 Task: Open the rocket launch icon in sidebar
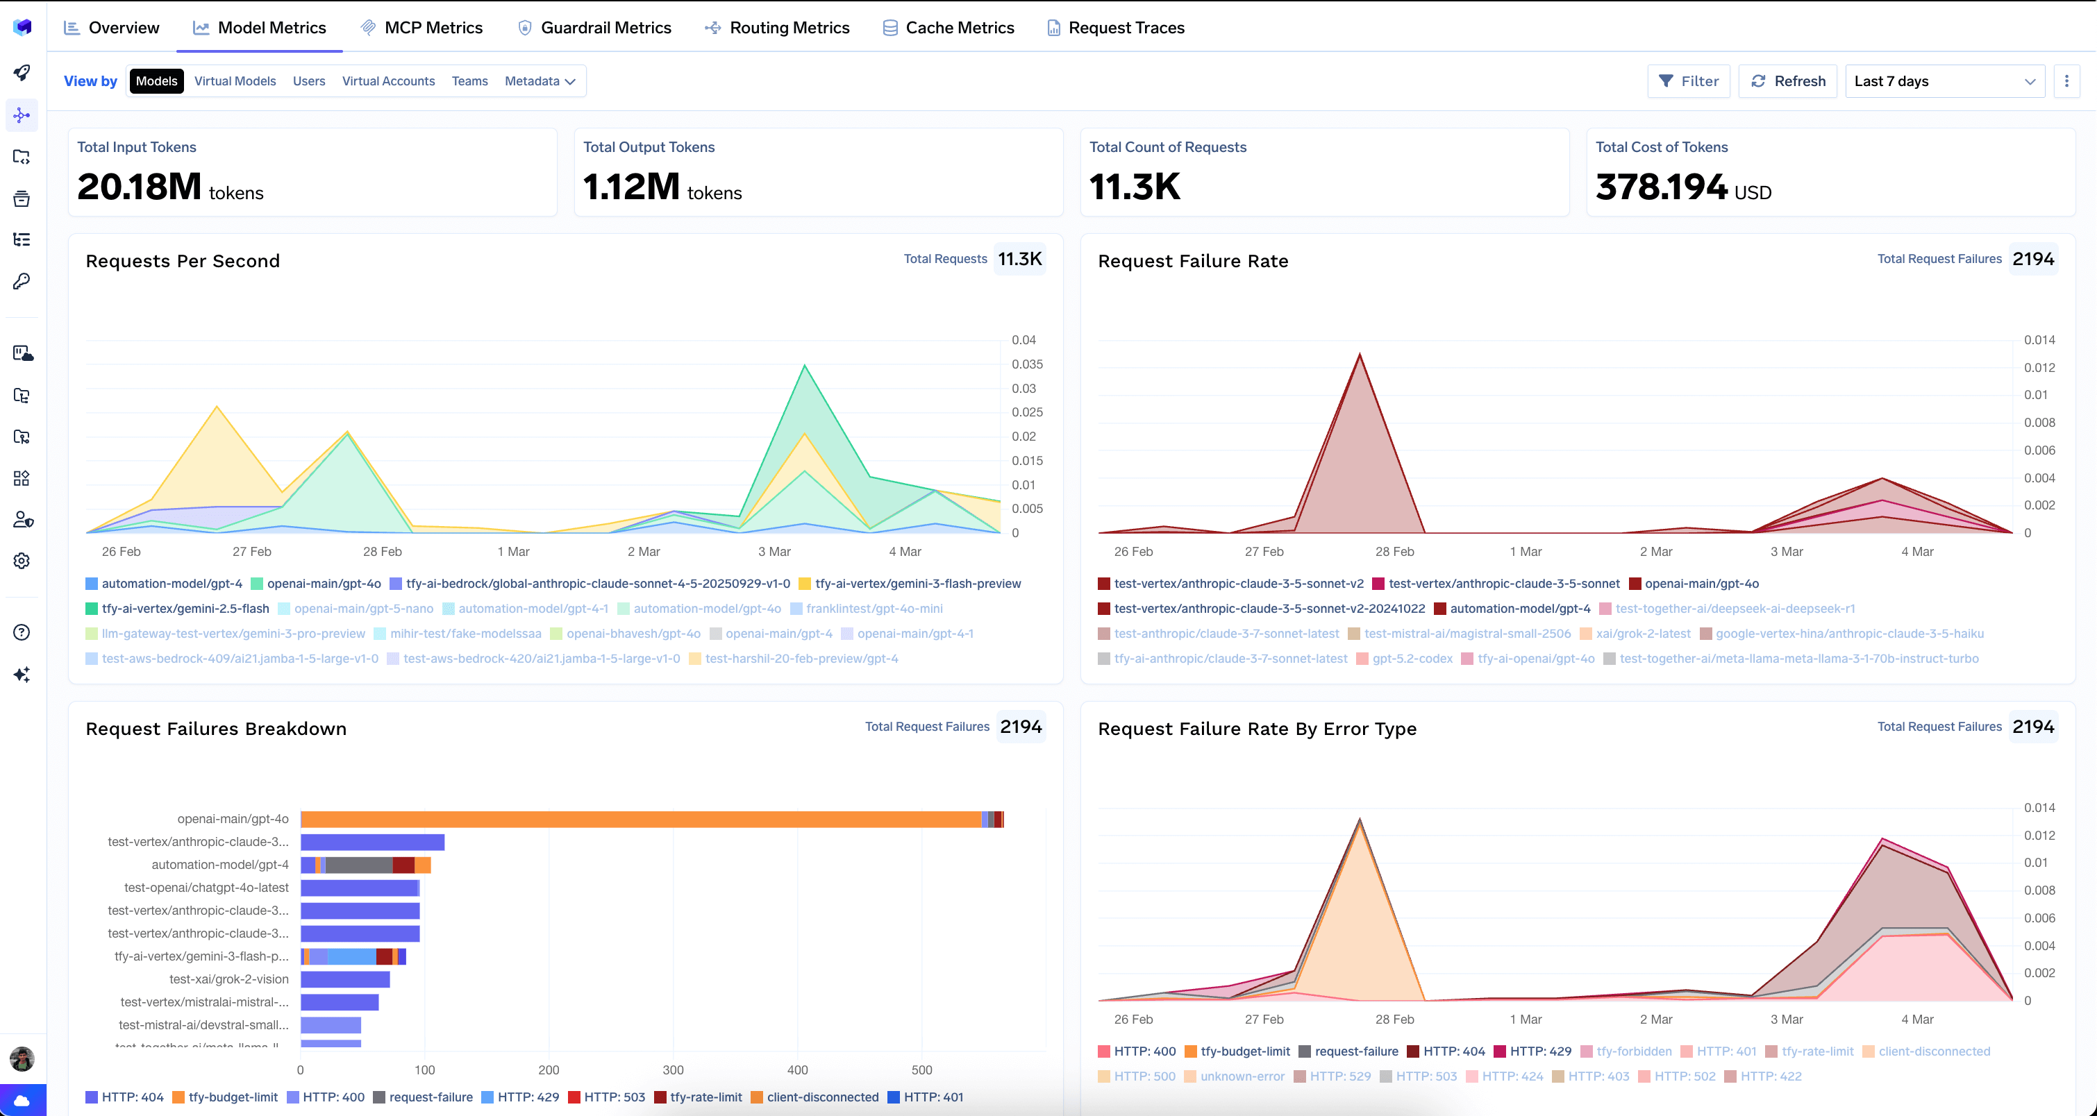[22, 73]
